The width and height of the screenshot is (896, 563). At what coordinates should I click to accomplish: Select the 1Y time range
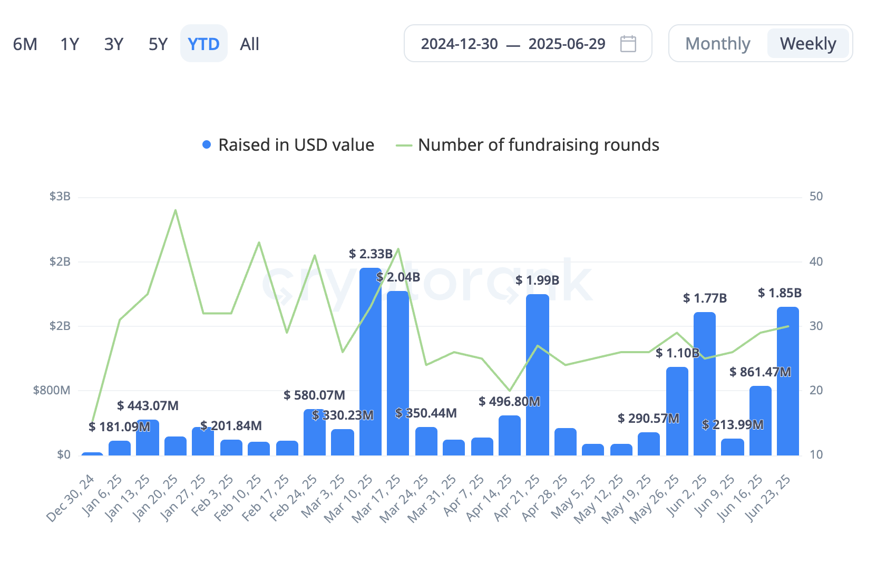point(70,44)
